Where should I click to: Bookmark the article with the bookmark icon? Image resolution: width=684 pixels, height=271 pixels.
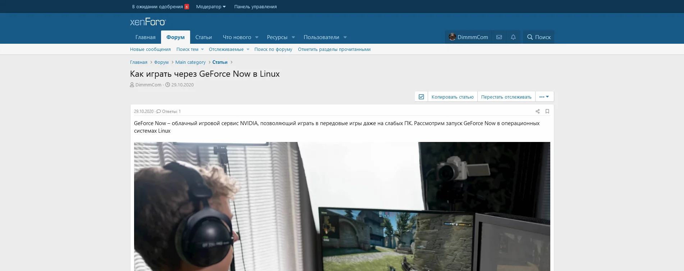(x=547, y=111)
